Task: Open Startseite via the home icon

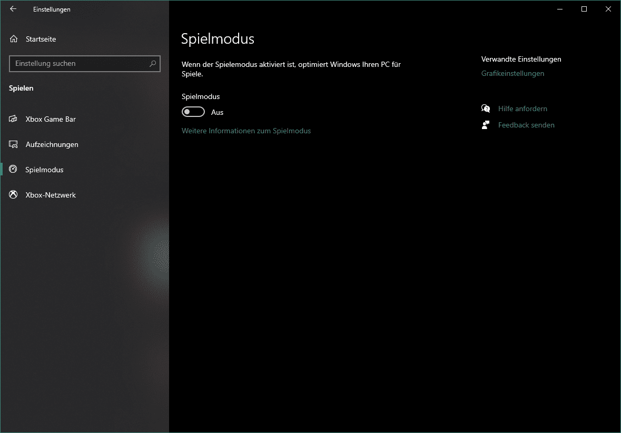Action: pyautogui.click(x=14, y=39)
